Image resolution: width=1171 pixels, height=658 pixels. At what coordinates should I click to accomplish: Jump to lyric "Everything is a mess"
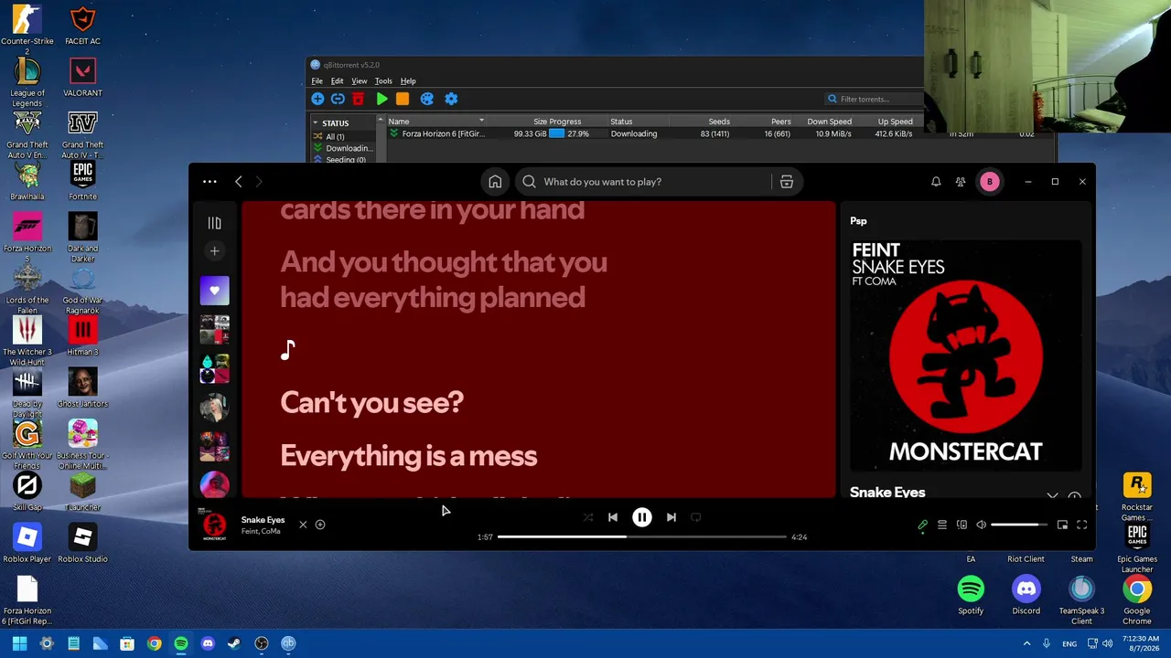tap(408, 455)
